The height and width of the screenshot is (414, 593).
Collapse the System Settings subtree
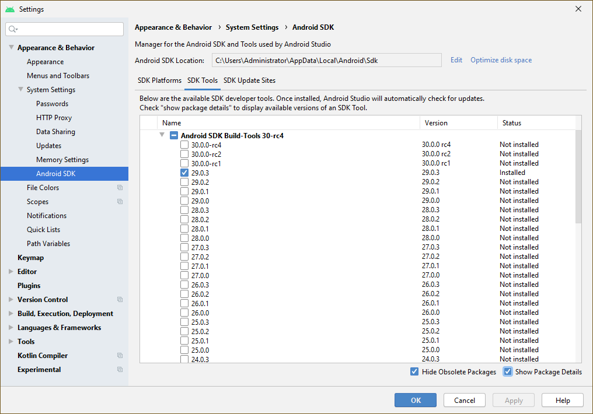click(x=21, y=89)
